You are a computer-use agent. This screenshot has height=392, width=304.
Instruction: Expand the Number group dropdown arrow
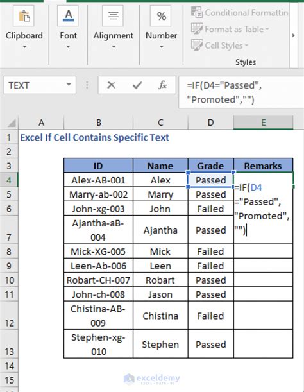[161, 47]
